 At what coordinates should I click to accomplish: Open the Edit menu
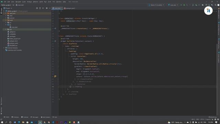click(x=9, y=2)
